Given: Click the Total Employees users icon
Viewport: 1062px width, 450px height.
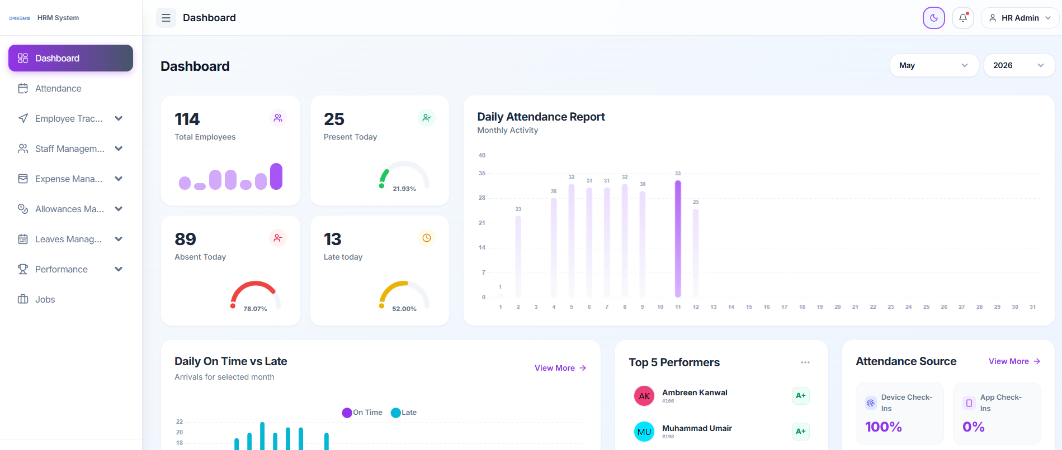Looking at the screenshot, I should coord(278,118).
